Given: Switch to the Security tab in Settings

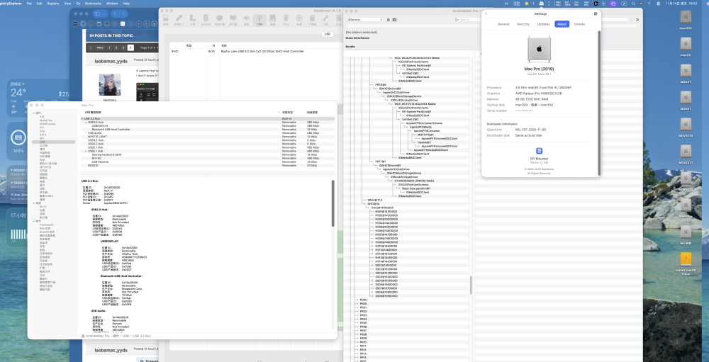Looking at the screenshot, I should (x=523, y=24).
